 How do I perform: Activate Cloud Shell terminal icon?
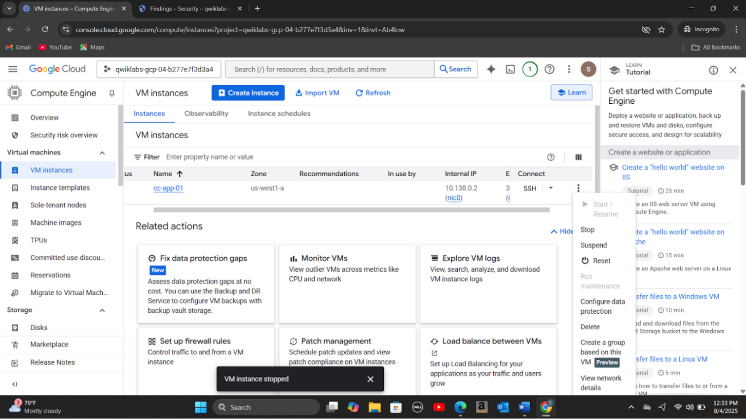(x=510, y=69)
